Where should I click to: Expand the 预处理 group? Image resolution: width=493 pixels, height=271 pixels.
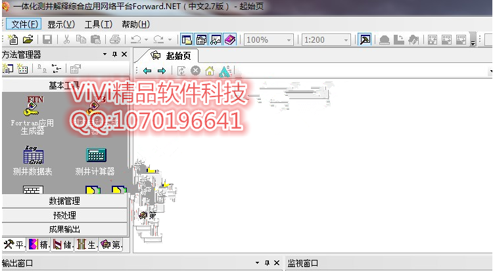click(64, 215)
